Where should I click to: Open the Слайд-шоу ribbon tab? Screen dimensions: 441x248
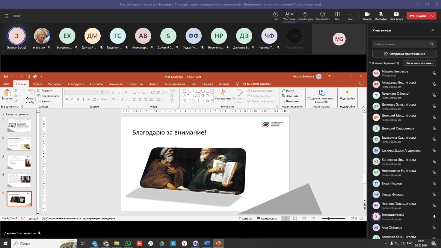(x=136, y=84)
